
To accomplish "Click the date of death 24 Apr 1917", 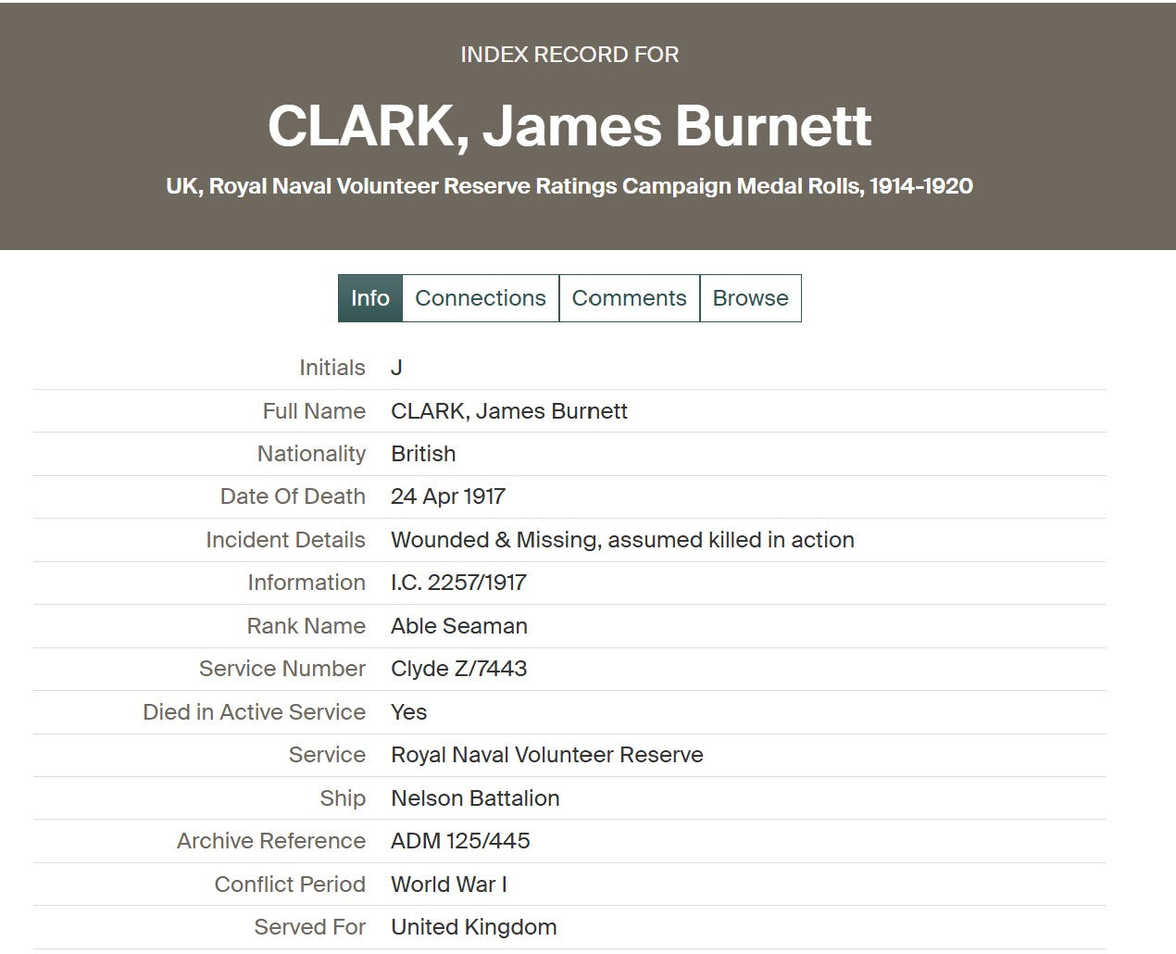I will click(x=448, y=496).
